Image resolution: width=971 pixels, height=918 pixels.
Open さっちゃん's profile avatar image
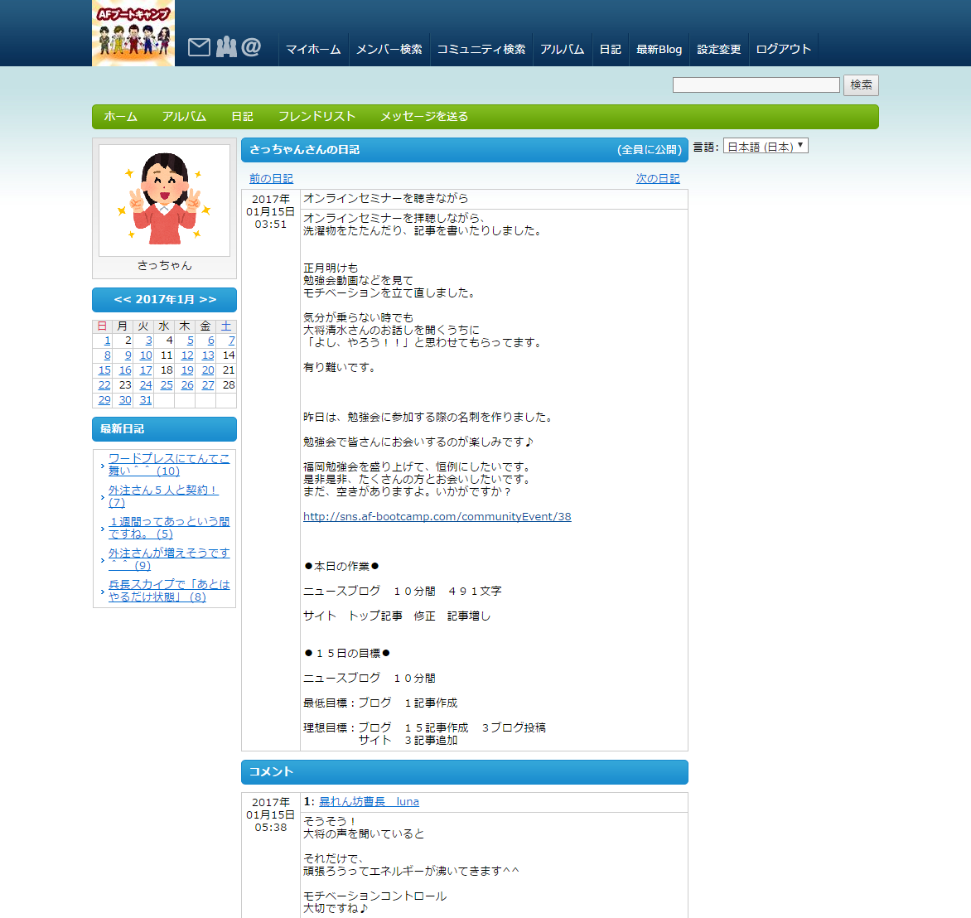164,200
